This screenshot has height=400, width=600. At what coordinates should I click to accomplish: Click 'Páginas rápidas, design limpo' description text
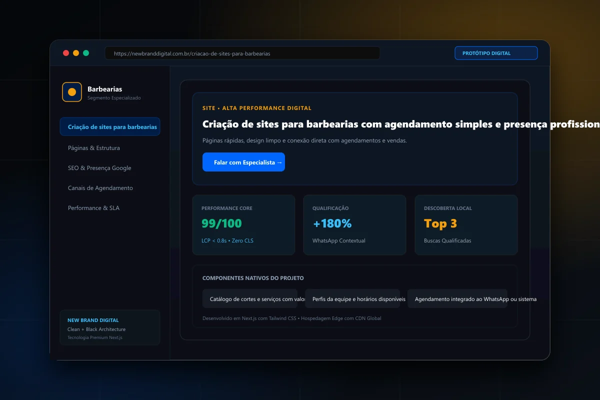304,140
